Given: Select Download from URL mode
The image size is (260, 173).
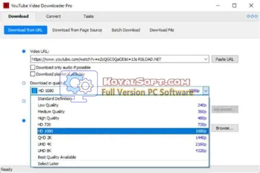Looking at the screenshot, I should click(x=26, y=30).
